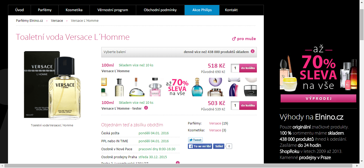Switch to the Akce Philips tab
Image resolution: width=364 pixels, height=168 pixels.
[x=202, y=10]
